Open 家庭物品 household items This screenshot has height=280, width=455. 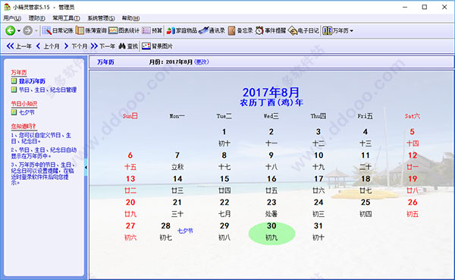click(x=182, y=30)
